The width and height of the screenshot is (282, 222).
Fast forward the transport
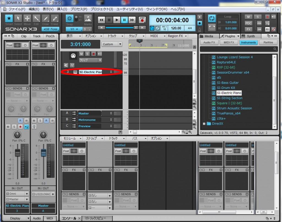(x=132, y=20)
